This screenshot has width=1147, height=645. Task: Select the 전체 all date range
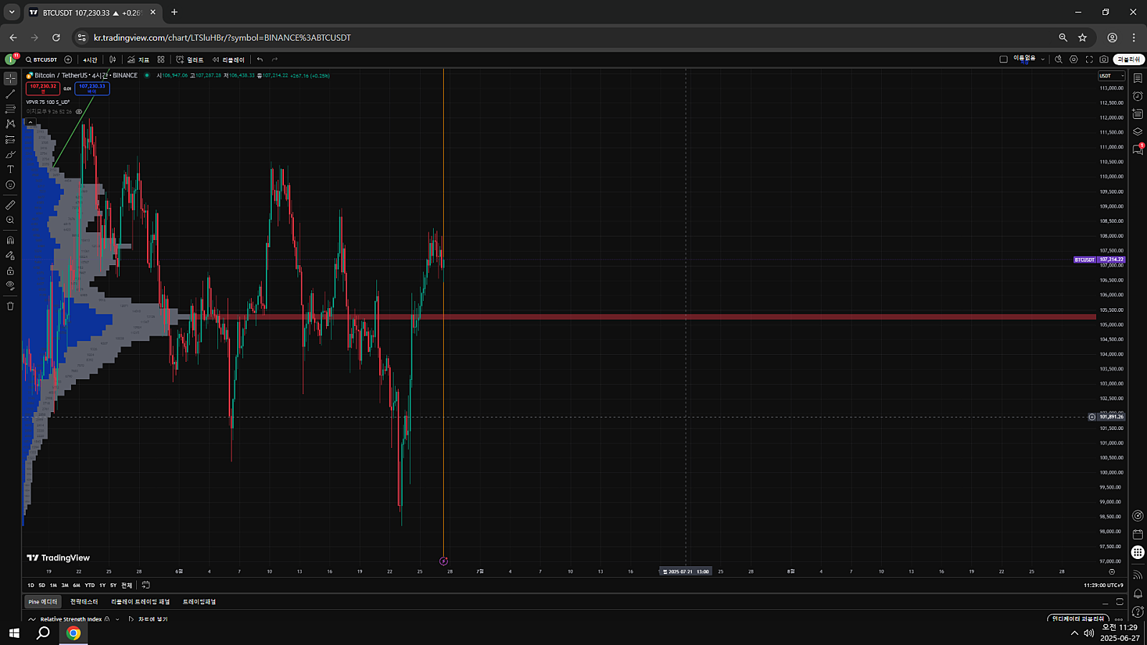click(x=127, y=586)
